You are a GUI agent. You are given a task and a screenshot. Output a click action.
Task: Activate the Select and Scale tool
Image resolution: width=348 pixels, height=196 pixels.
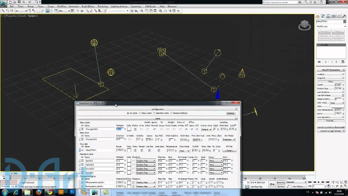click(x=56, y=11)
